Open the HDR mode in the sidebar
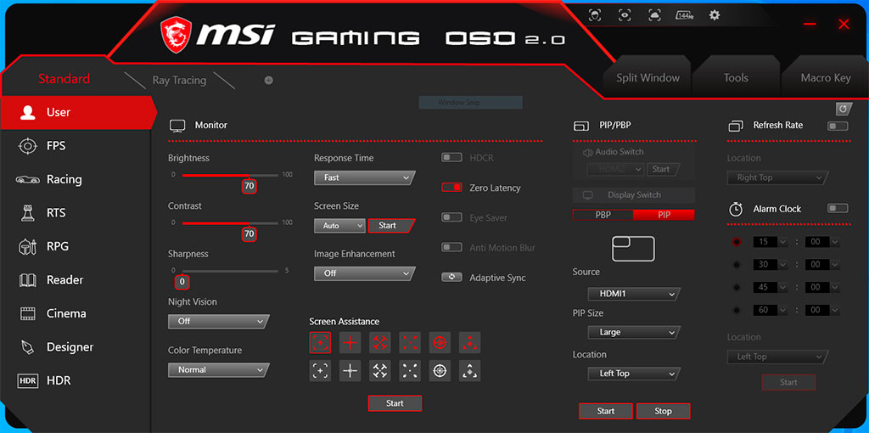 point(75,381)
